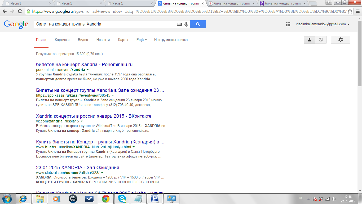The width and height of the screenshot is (362, 204).
Task: Launch Internet Explorer from taskbar
Action: (23, 198)
